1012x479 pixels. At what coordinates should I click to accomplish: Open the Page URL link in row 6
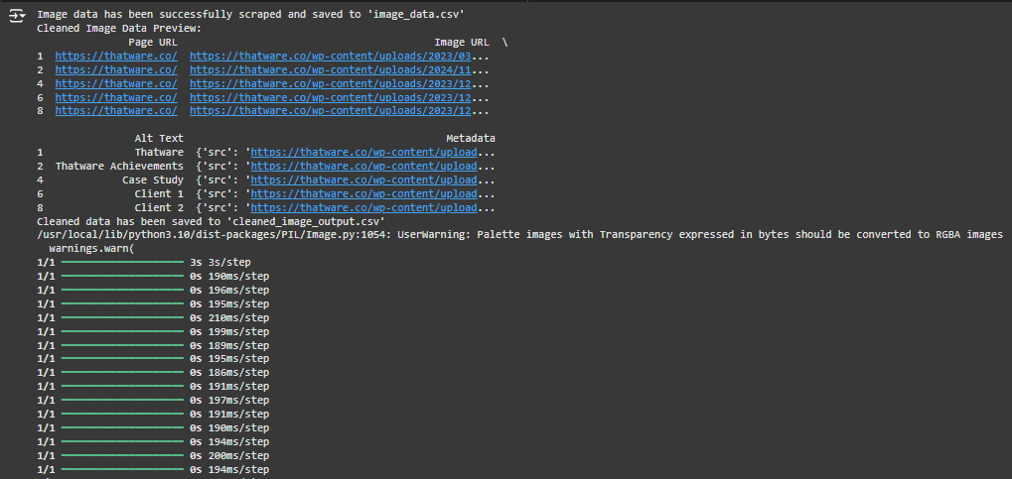pos(116,98)
